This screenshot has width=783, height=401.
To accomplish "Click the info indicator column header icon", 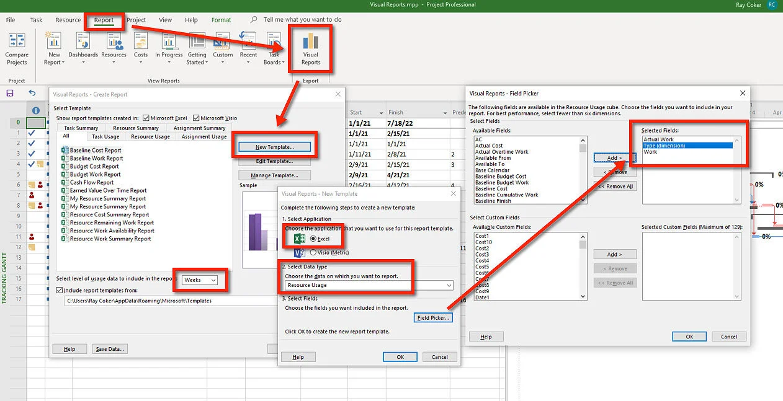I will (x=36, y=111).
